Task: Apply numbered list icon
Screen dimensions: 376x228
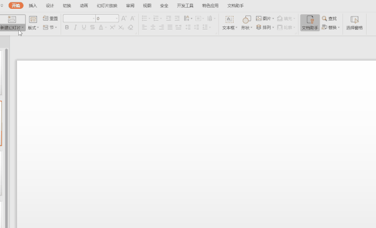Action: pos(156,18)
